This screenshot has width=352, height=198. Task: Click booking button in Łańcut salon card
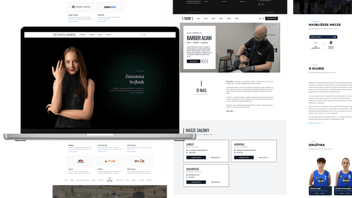[x=196, y=158]
